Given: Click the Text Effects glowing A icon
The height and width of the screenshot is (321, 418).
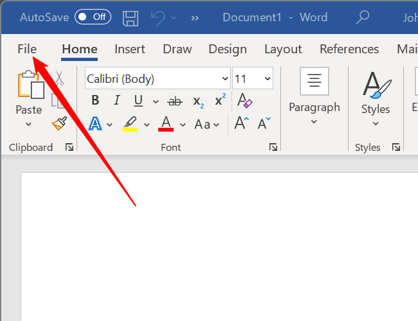Looking at the screenshot, I should tap(95, 124).
